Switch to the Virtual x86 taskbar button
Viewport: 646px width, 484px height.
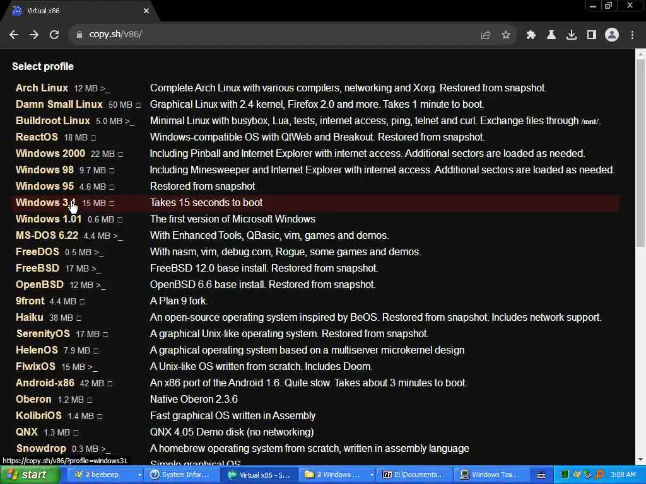tap(259, 475)
